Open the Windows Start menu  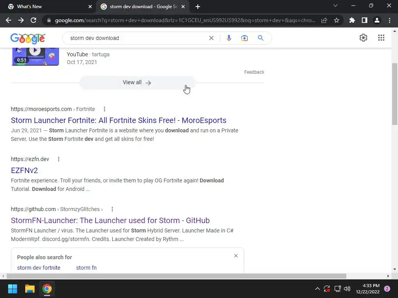pyautogui.click(x=13, y=289)
